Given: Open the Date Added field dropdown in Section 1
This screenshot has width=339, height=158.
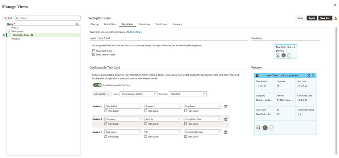Looking at the screenshot, I should 123,107.
